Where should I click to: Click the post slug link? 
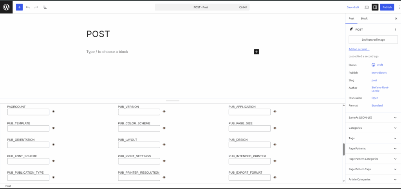(x=374, y=80)
